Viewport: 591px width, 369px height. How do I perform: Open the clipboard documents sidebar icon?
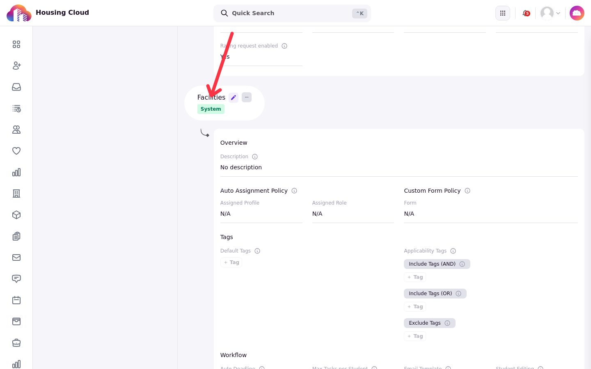click(16, 236)
